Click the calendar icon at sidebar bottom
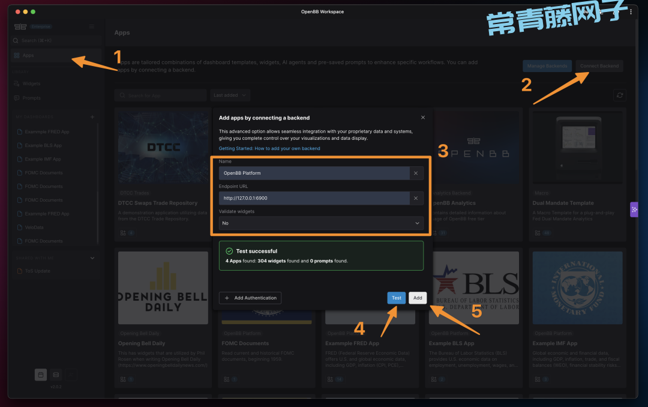648x407 pixels. 41,375
